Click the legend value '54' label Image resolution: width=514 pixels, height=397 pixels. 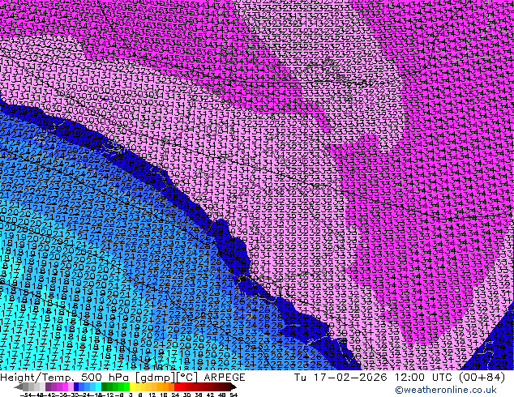click(x=233, y=395)
